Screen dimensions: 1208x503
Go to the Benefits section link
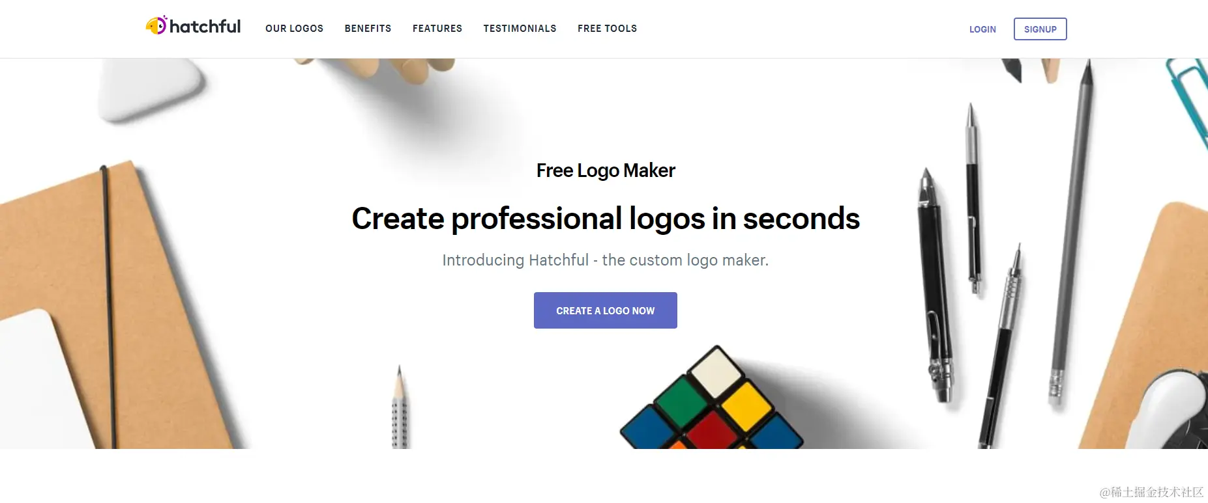coord(368,29)
